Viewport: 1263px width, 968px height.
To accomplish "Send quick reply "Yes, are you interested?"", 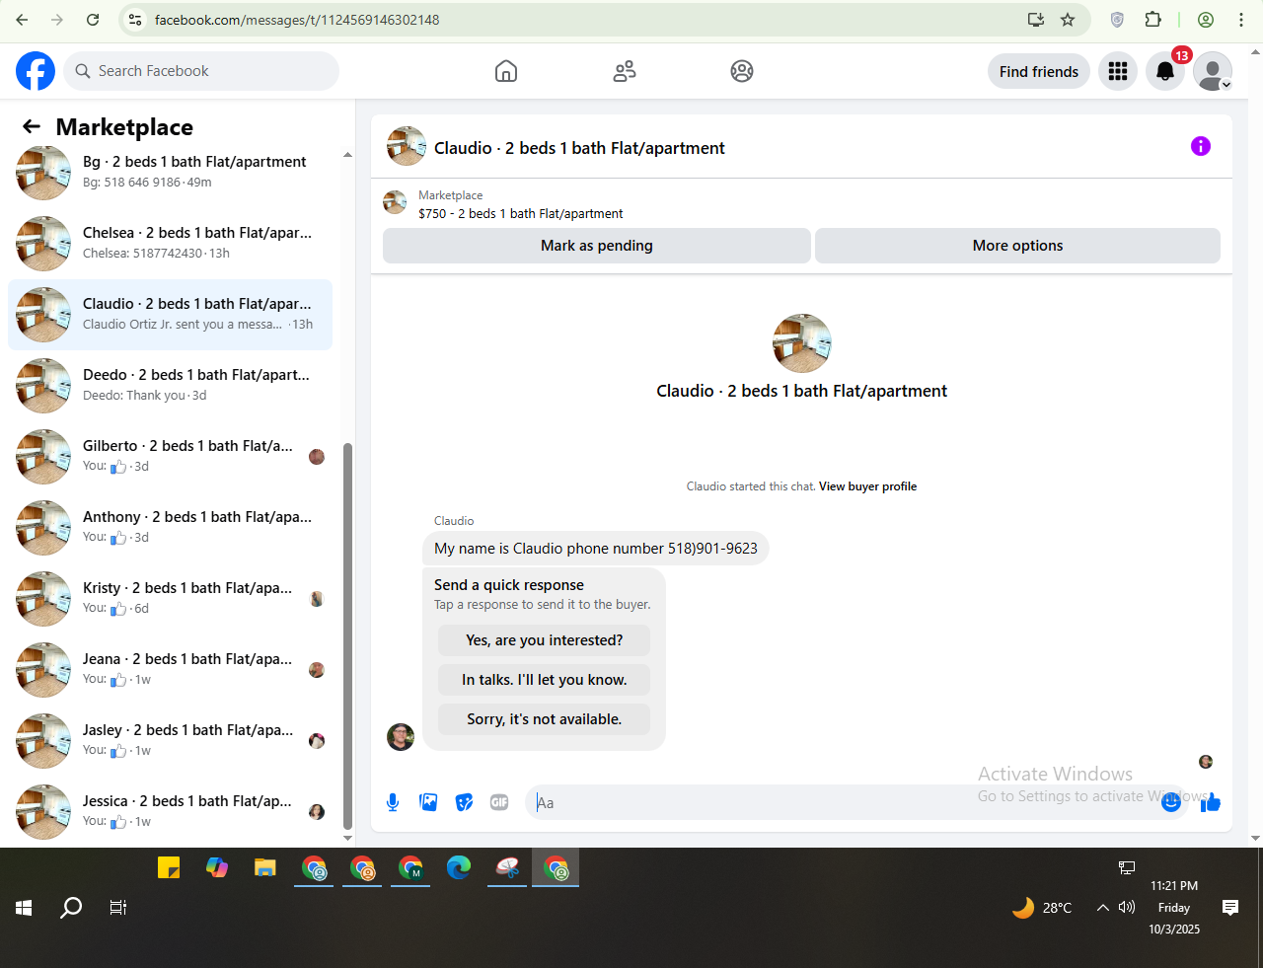I will click(545, 640).
